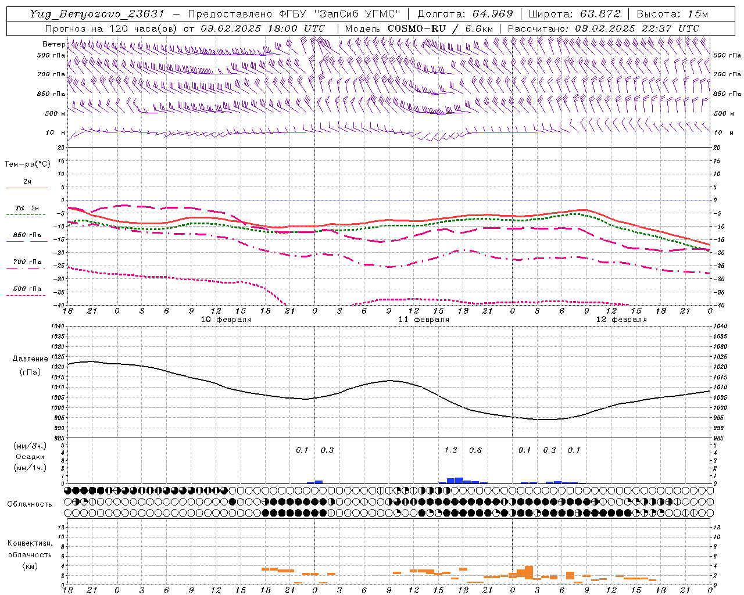This screenshot has height=595, width=744.
Task: Click 850 гПа label in temperature legend
Action: click(x=27, y=235)
